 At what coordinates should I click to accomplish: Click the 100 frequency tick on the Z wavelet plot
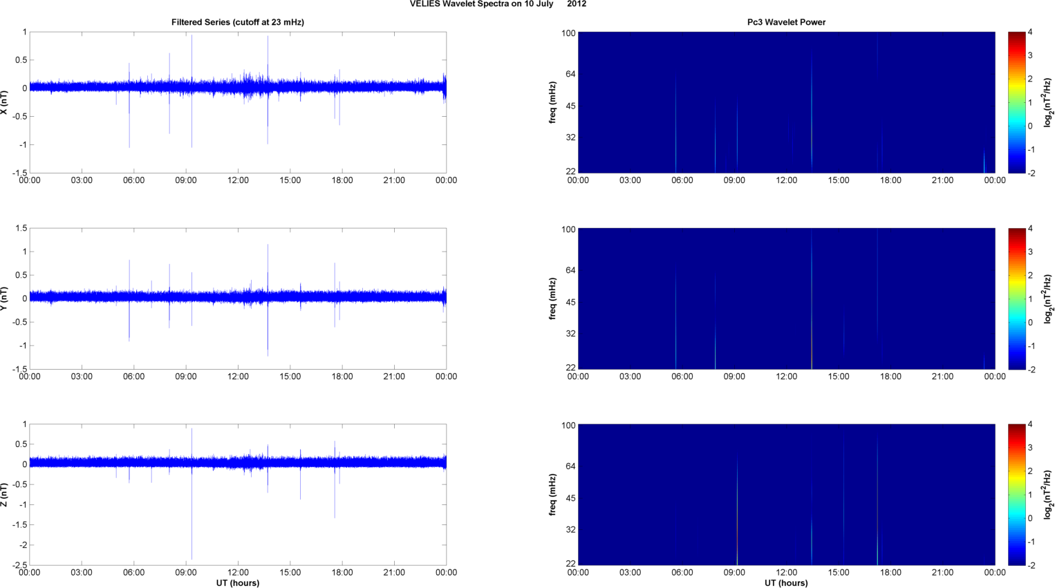[x=568, y=426]
